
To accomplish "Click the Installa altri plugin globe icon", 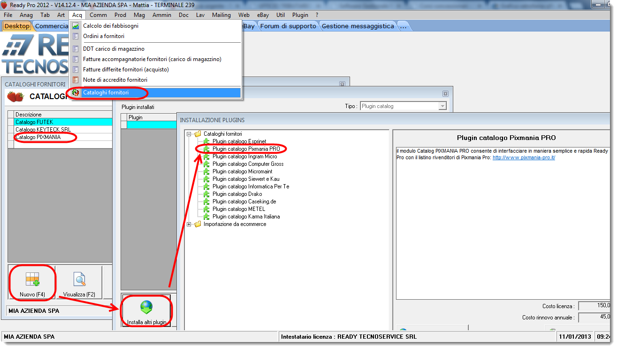I will click(x=147, y=308).
